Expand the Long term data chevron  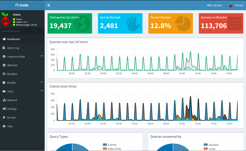pos(42,56)
